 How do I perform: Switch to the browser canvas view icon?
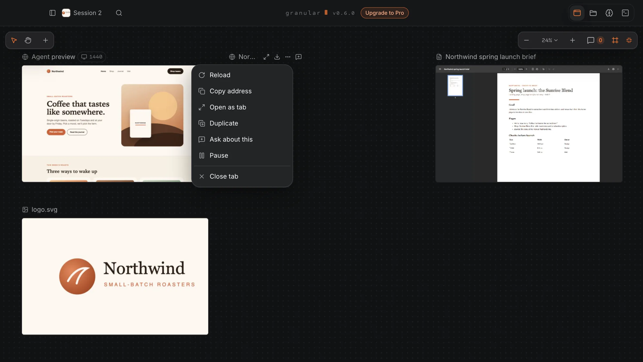[577, 13]
